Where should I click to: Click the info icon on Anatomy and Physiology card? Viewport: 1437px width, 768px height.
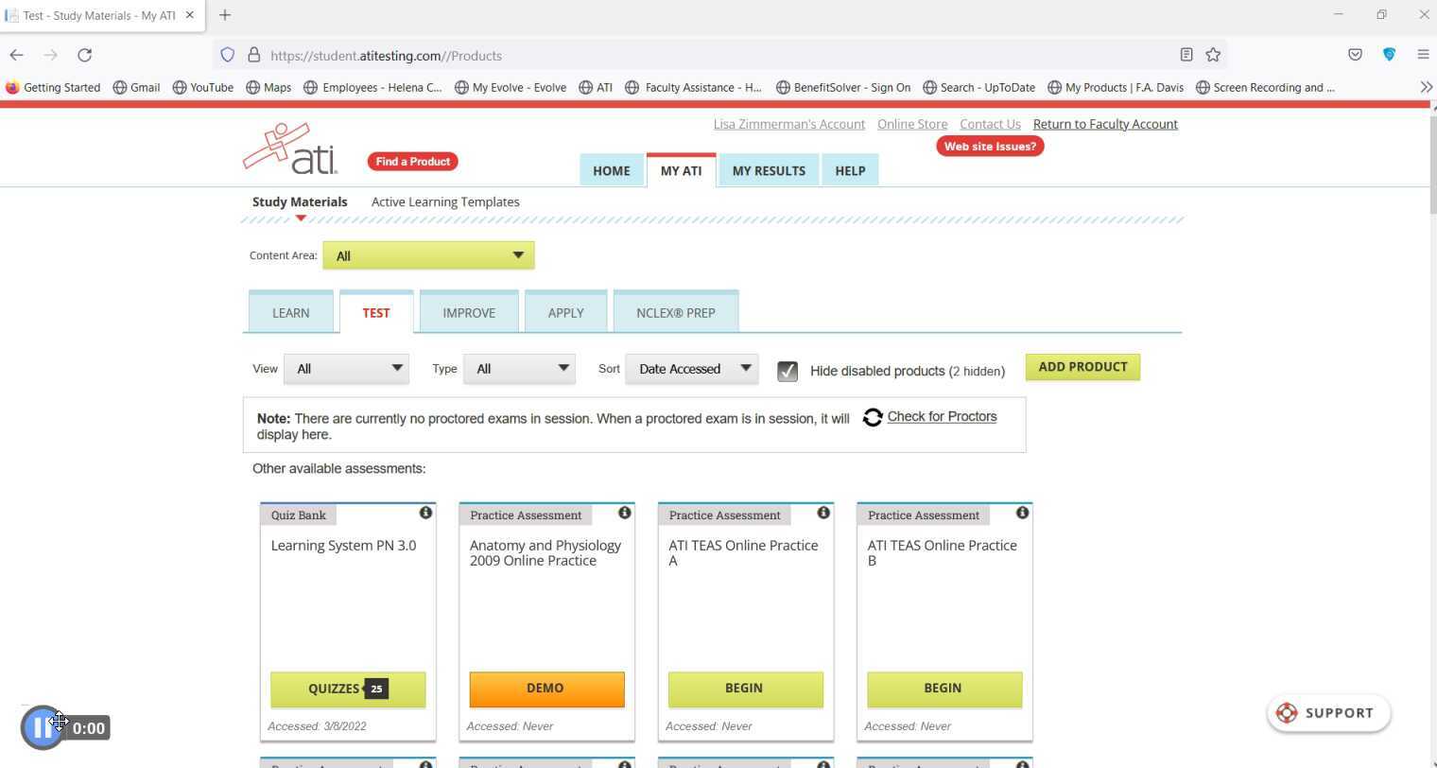[625, 513]
